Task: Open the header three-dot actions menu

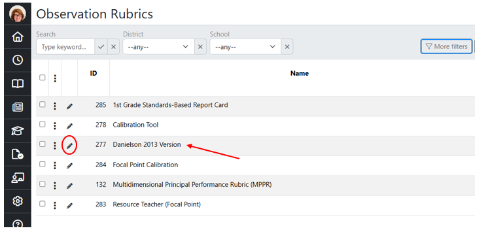Action: click(55, 78)
